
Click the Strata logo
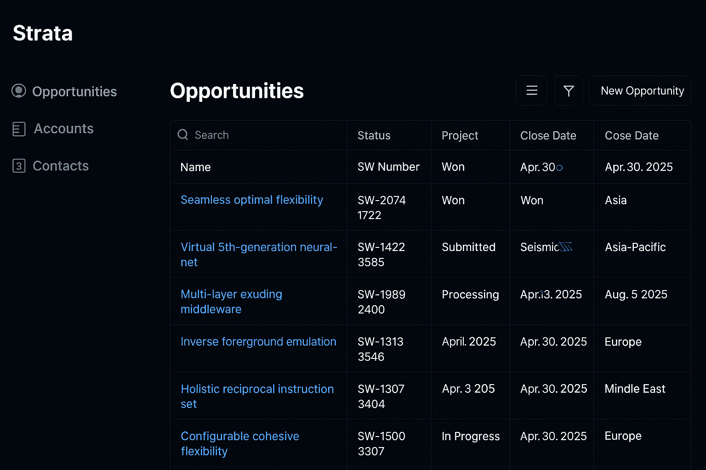pos(43,33)
